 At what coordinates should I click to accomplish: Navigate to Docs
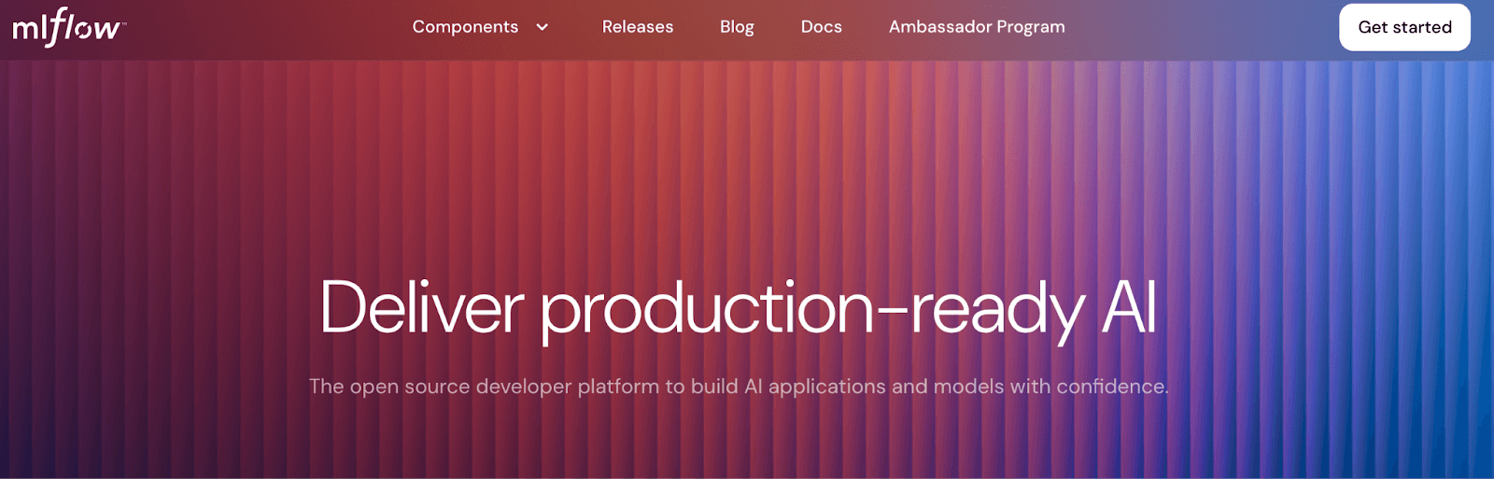tap(821, 27)
